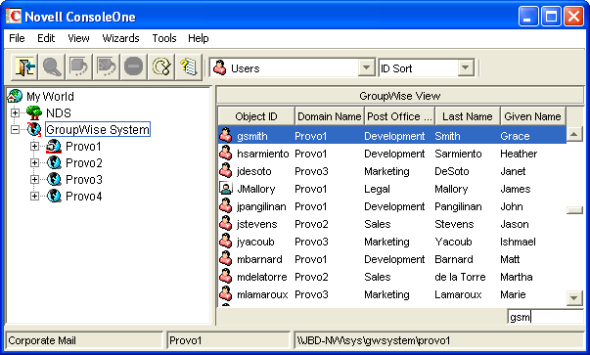Click the grayed stop (minus) toolbar icon

(134, 67)
